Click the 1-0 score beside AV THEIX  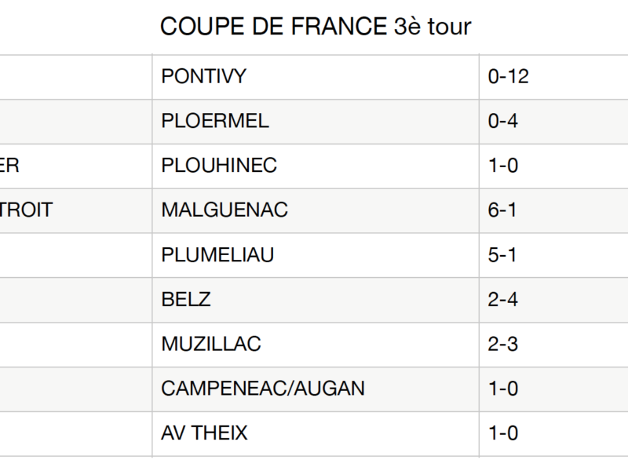(x=503, y=433)
